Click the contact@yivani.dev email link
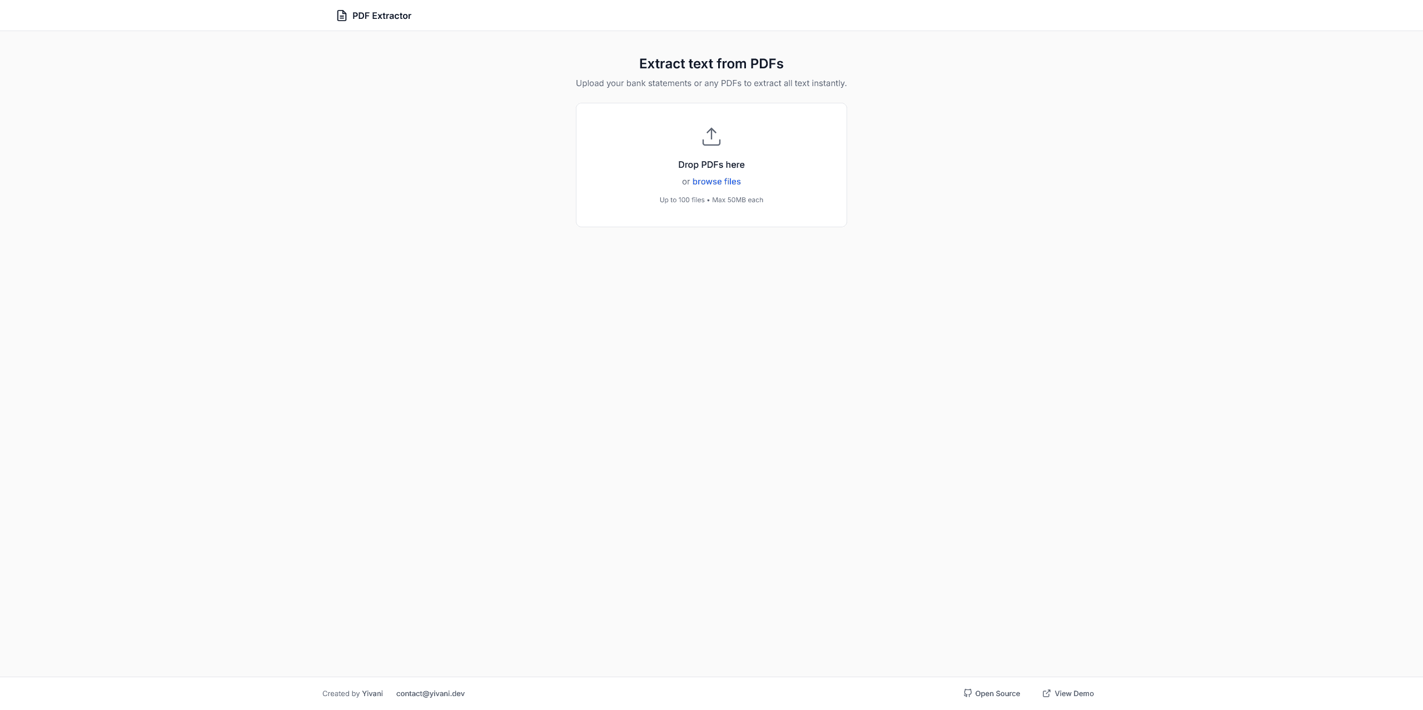 (x=430, y=693)
